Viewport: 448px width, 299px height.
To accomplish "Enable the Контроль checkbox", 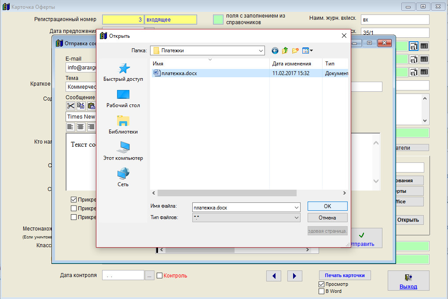I will click(x=159, y=276).
